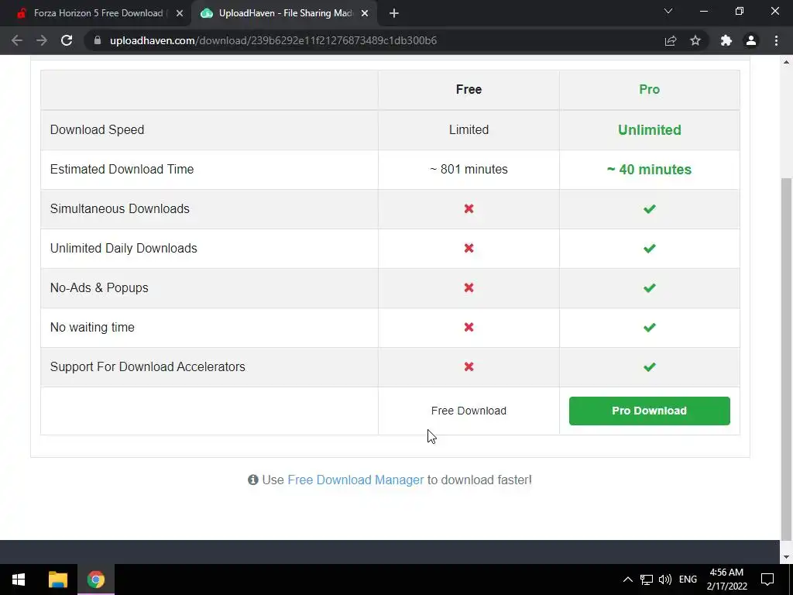The width and height of the screenshot is (793, 595).
Task: Open the Windows notification center
Action: (x=767, y=580)
